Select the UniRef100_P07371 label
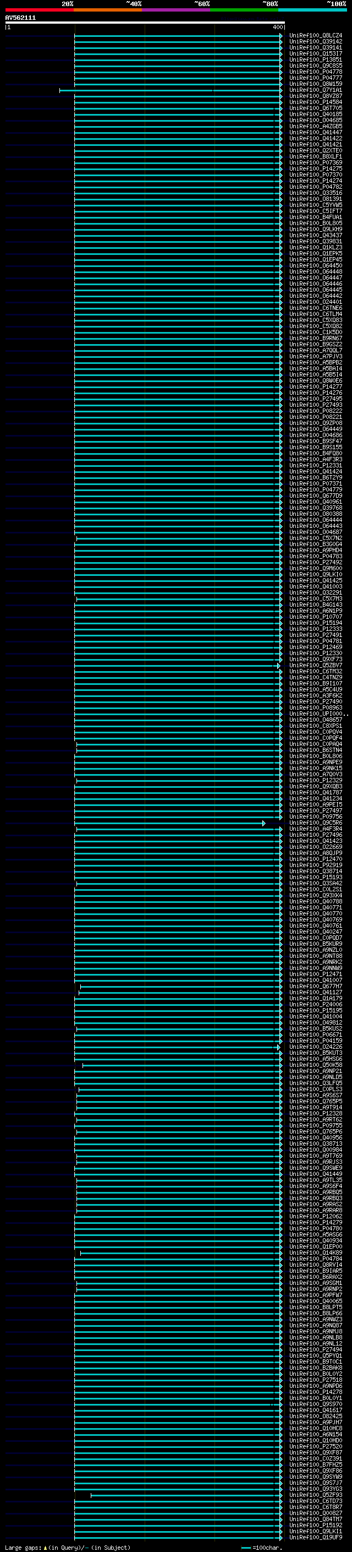The image size is (352, 1552). [x=315, y=484]
